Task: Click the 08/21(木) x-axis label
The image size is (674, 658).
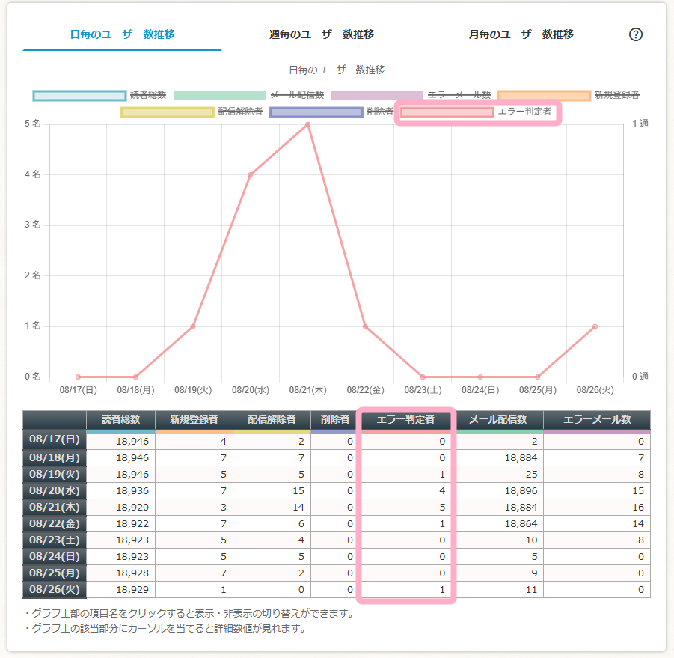Action: (307, 390)
